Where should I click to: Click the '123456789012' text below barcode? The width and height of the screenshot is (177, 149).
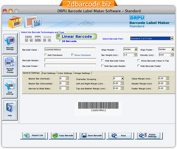coord(98,110)
